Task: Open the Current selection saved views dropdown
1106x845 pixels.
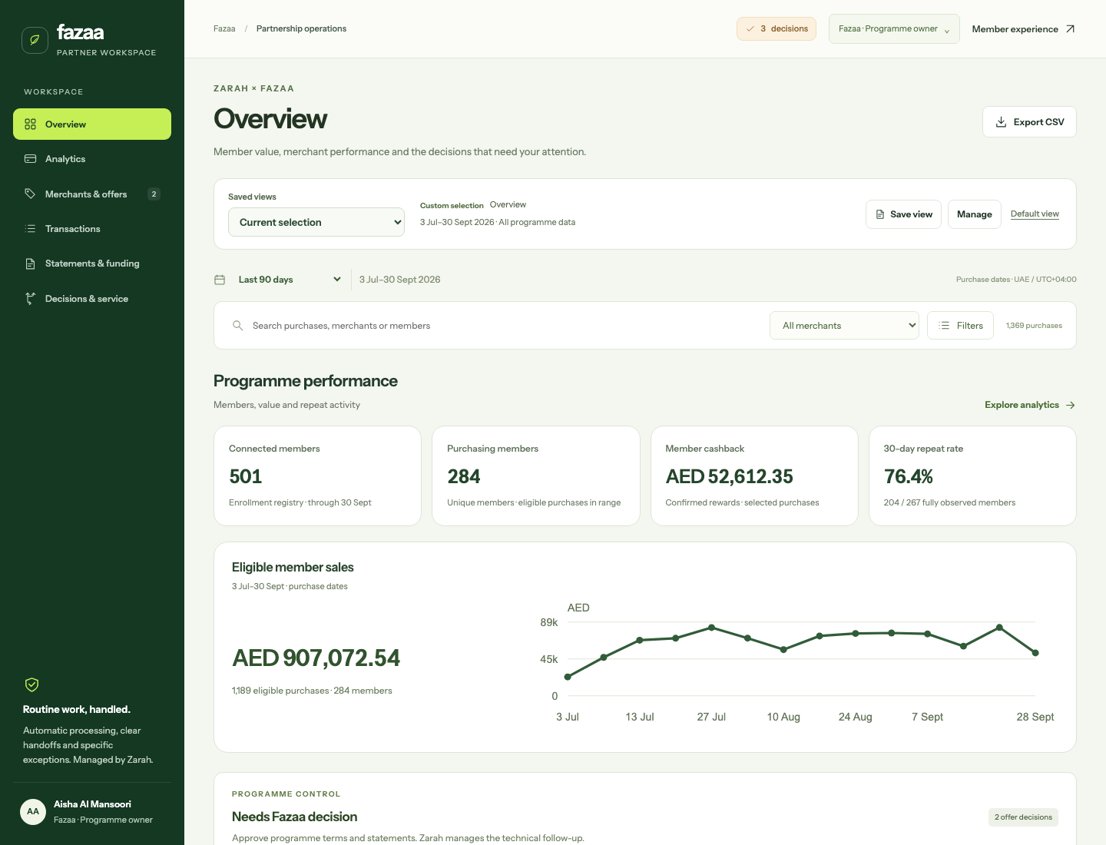Action: tap(316, 222)
